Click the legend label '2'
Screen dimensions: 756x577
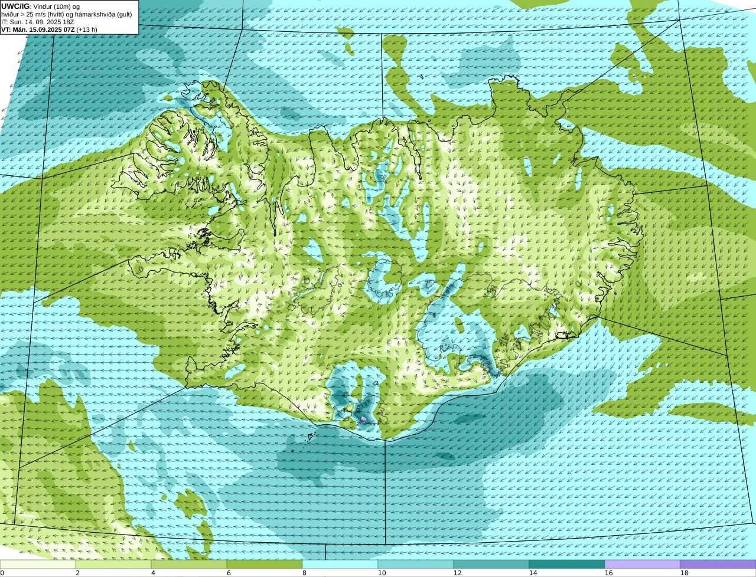pos(77,573)
